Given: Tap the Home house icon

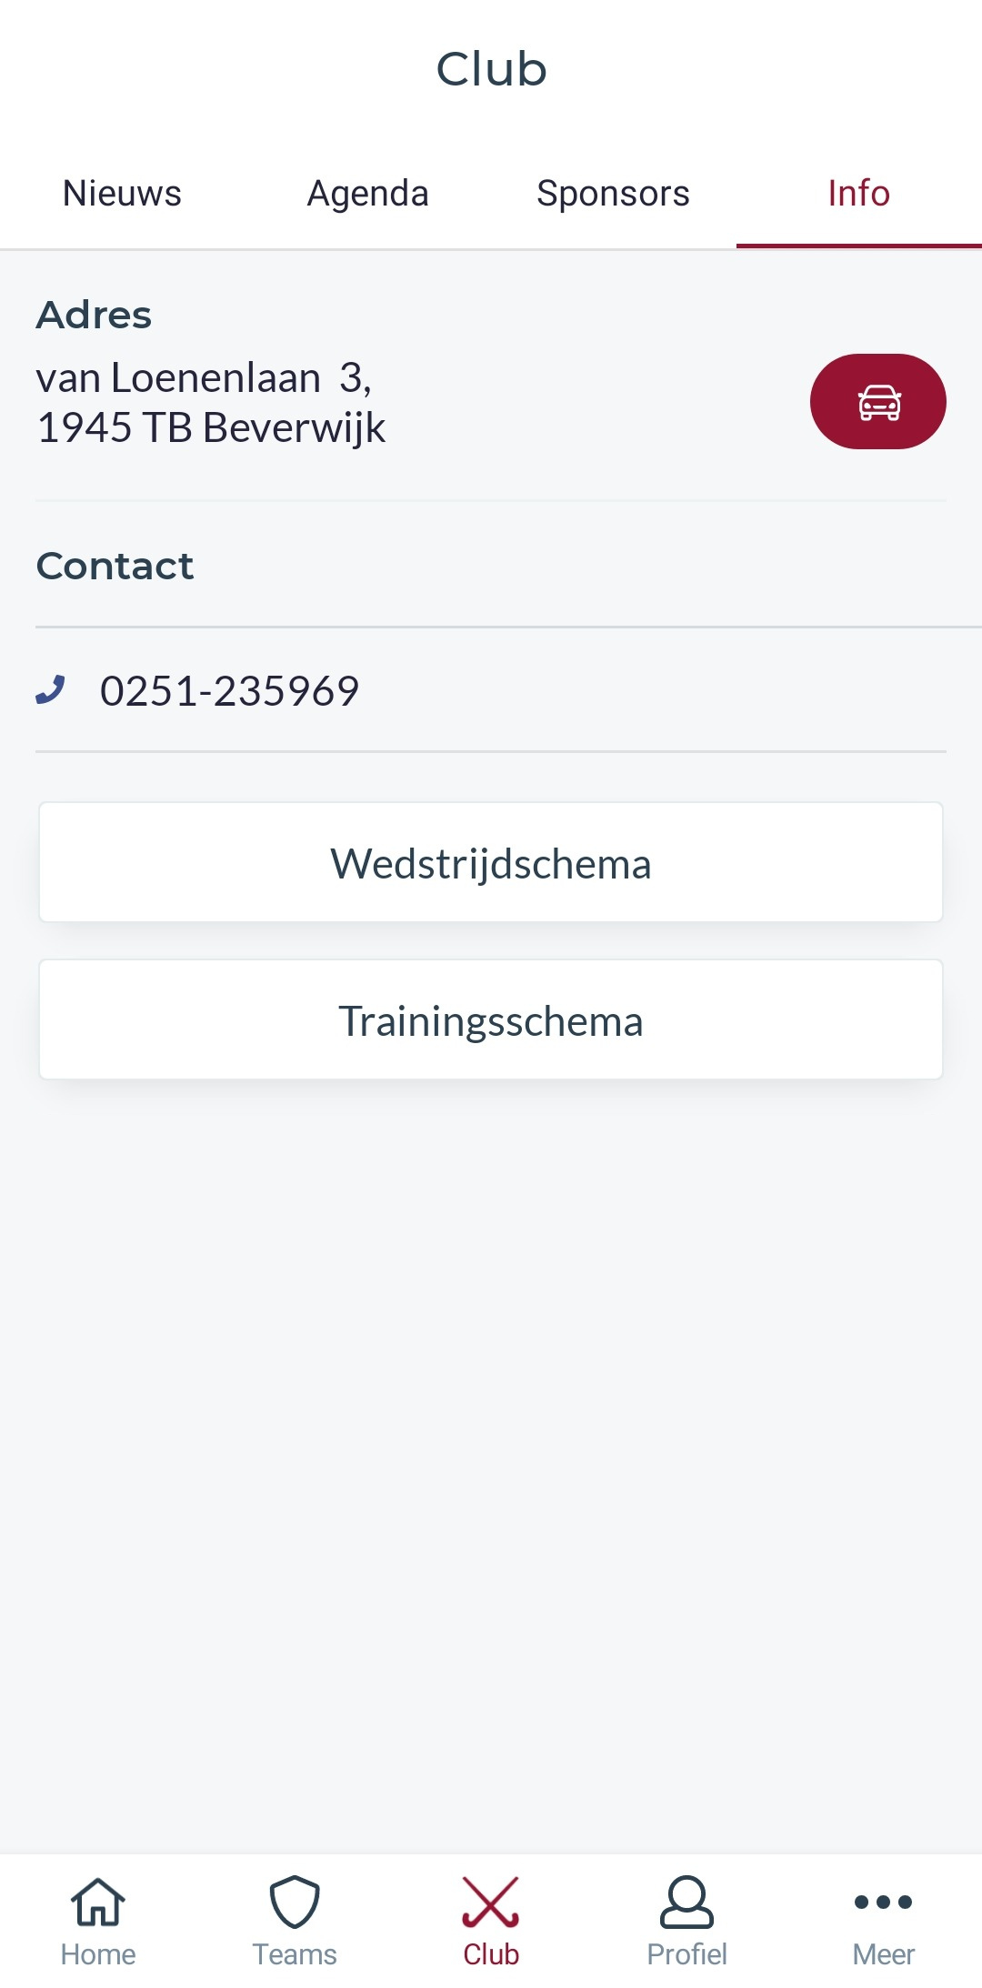Looking at the screenshot, I should pyautogui.click(x=98, y=1901).
